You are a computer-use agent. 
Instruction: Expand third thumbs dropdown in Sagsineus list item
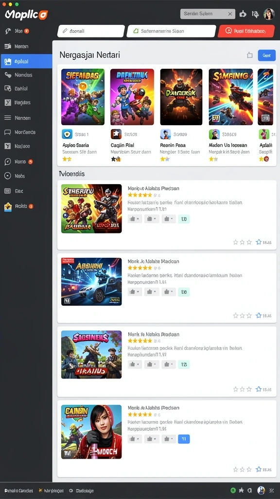pyautogui.click(x=169, y=365)
